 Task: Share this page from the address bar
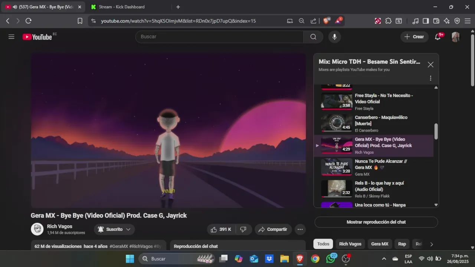(x=314, y=21)
